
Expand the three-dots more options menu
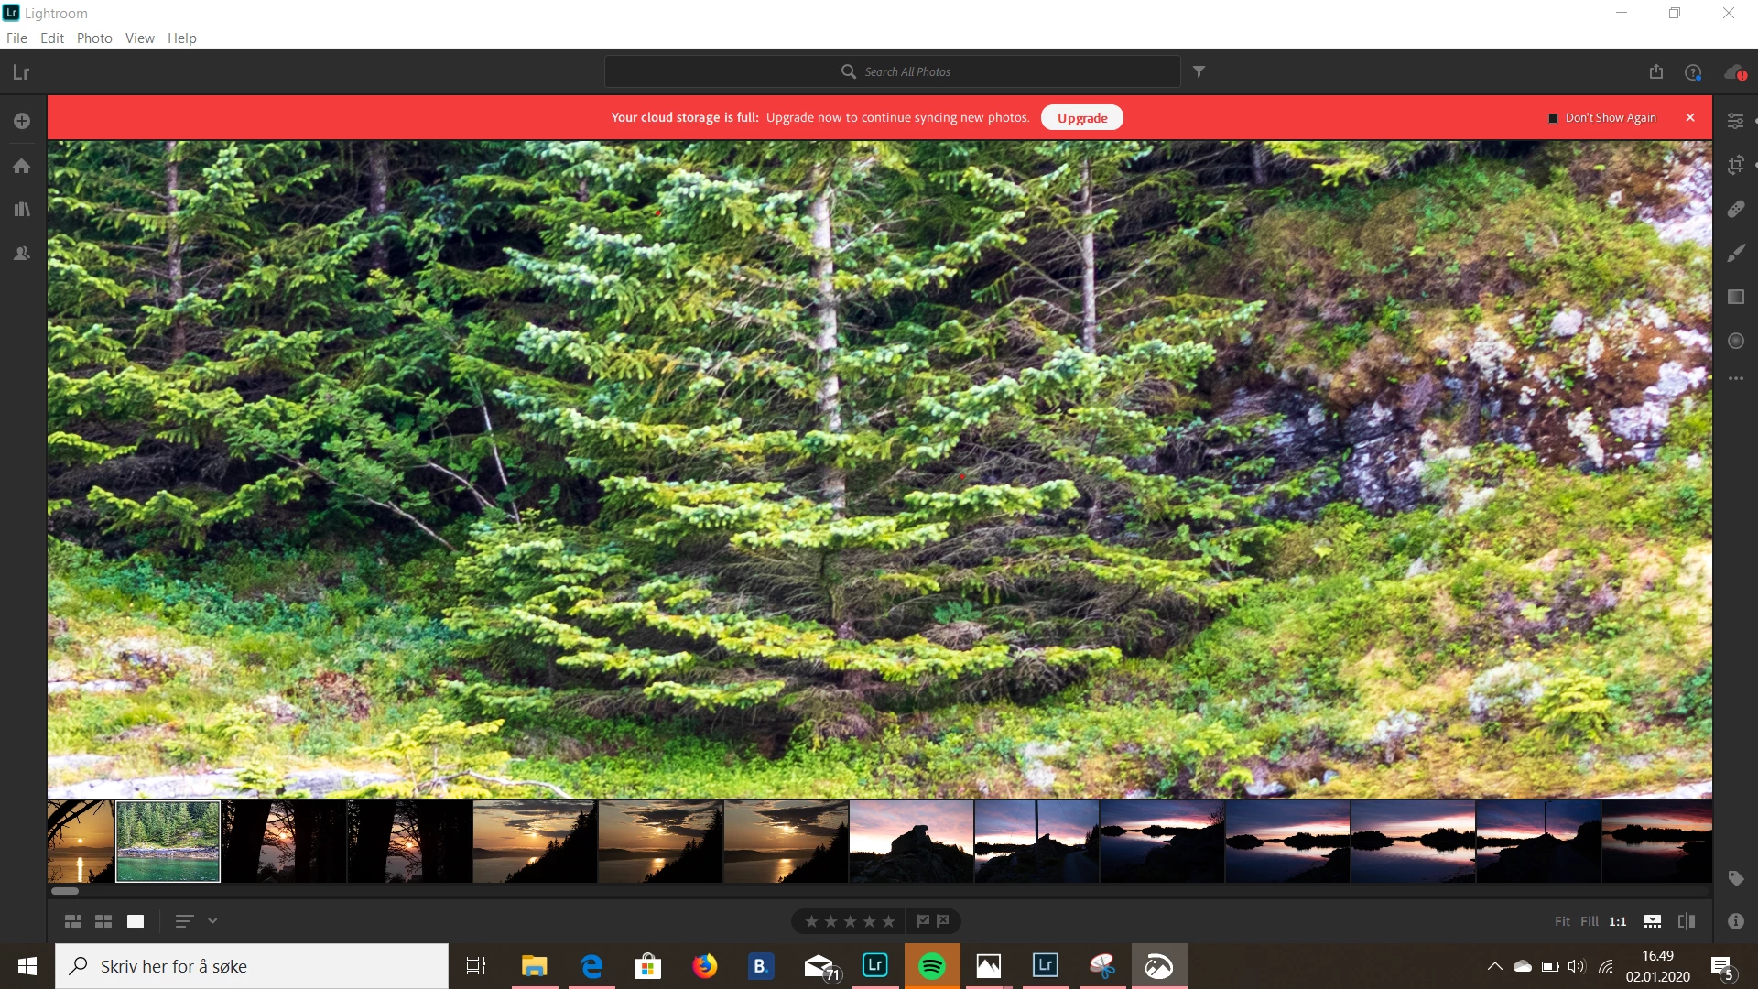click(1735, 378)
